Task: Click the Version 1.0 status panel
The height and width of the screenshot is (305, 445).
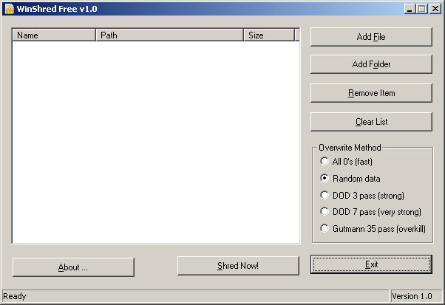Action: click(416, 296)
